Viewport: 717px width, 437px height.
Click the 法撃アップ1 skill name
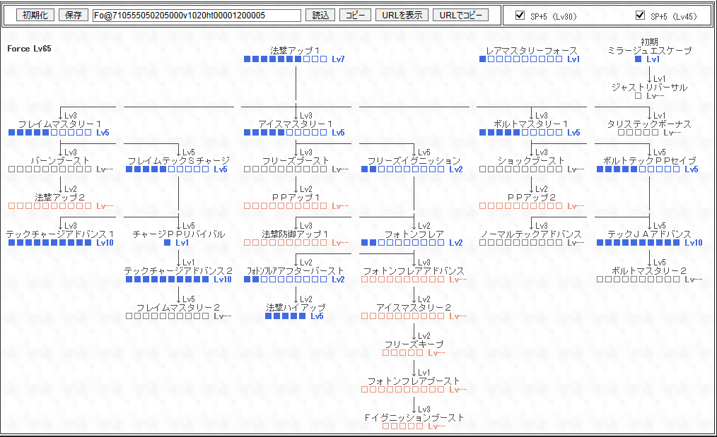click(295, 50)
